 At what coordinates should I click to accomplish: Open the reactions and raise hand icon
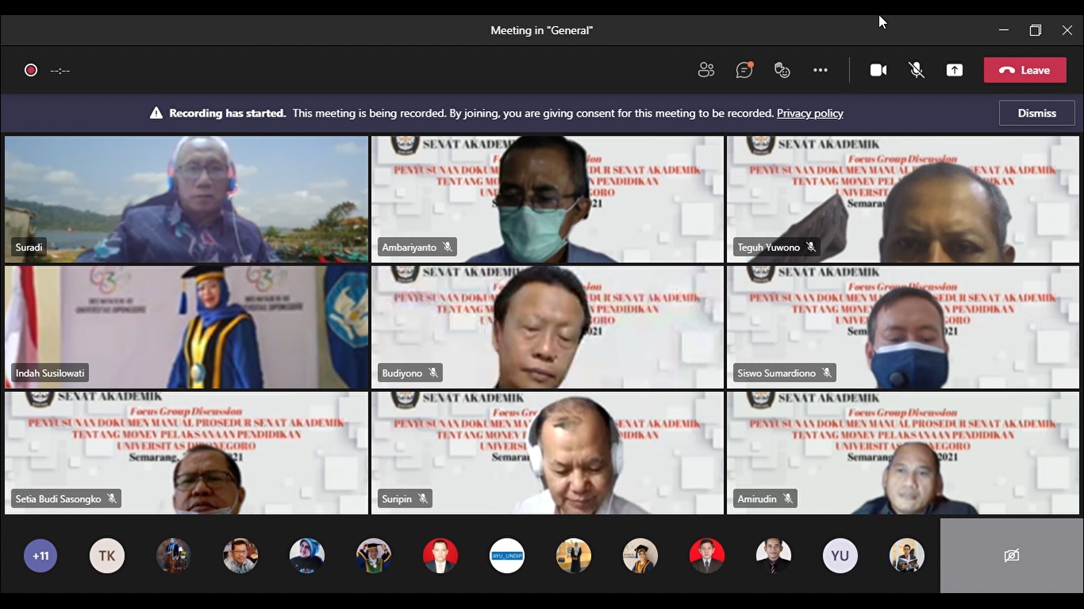(782, 71)
